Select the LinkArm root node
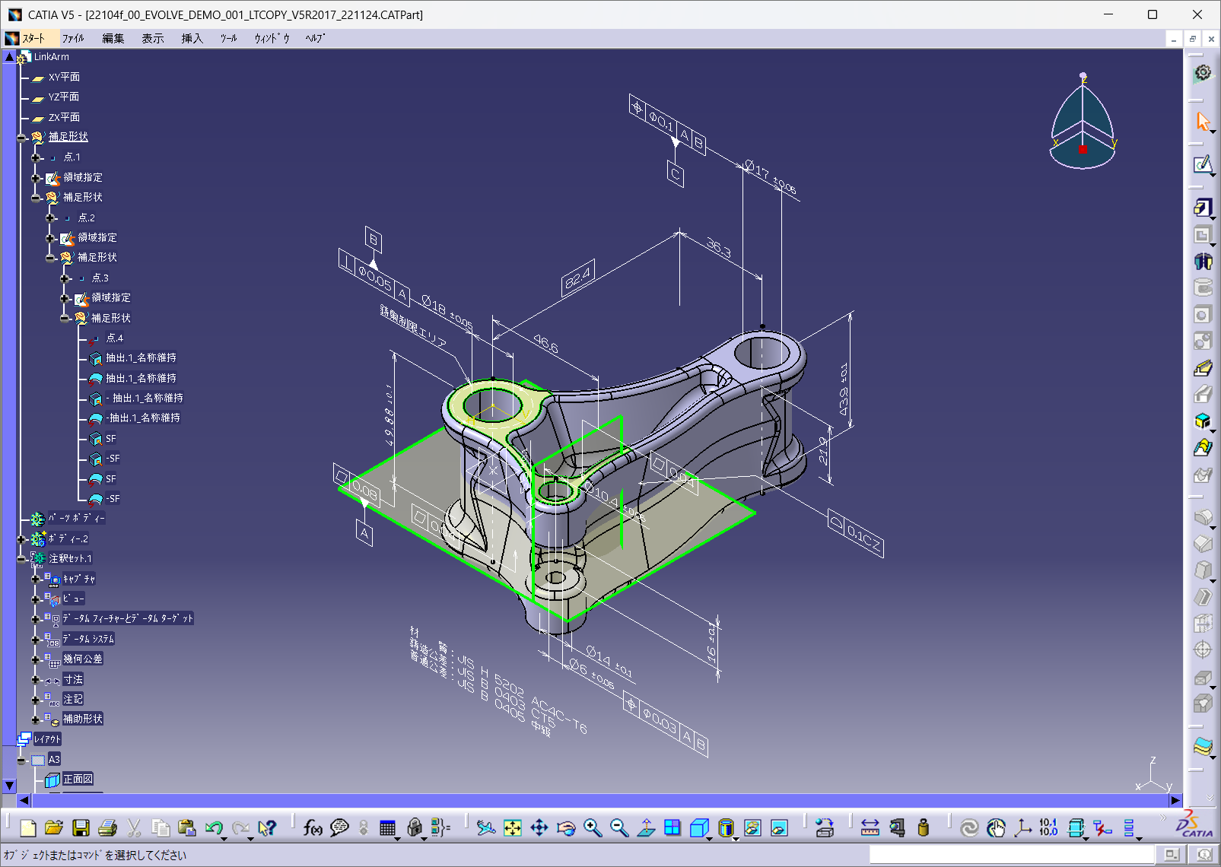Viewport: 1221px width, 867px height. pyautogui.click(x=51, y=57)
